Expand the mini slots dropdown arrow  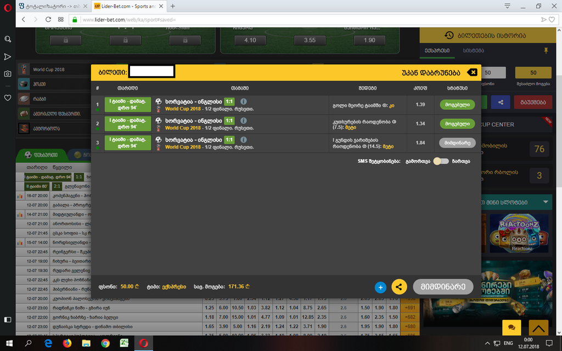[546, 202]
